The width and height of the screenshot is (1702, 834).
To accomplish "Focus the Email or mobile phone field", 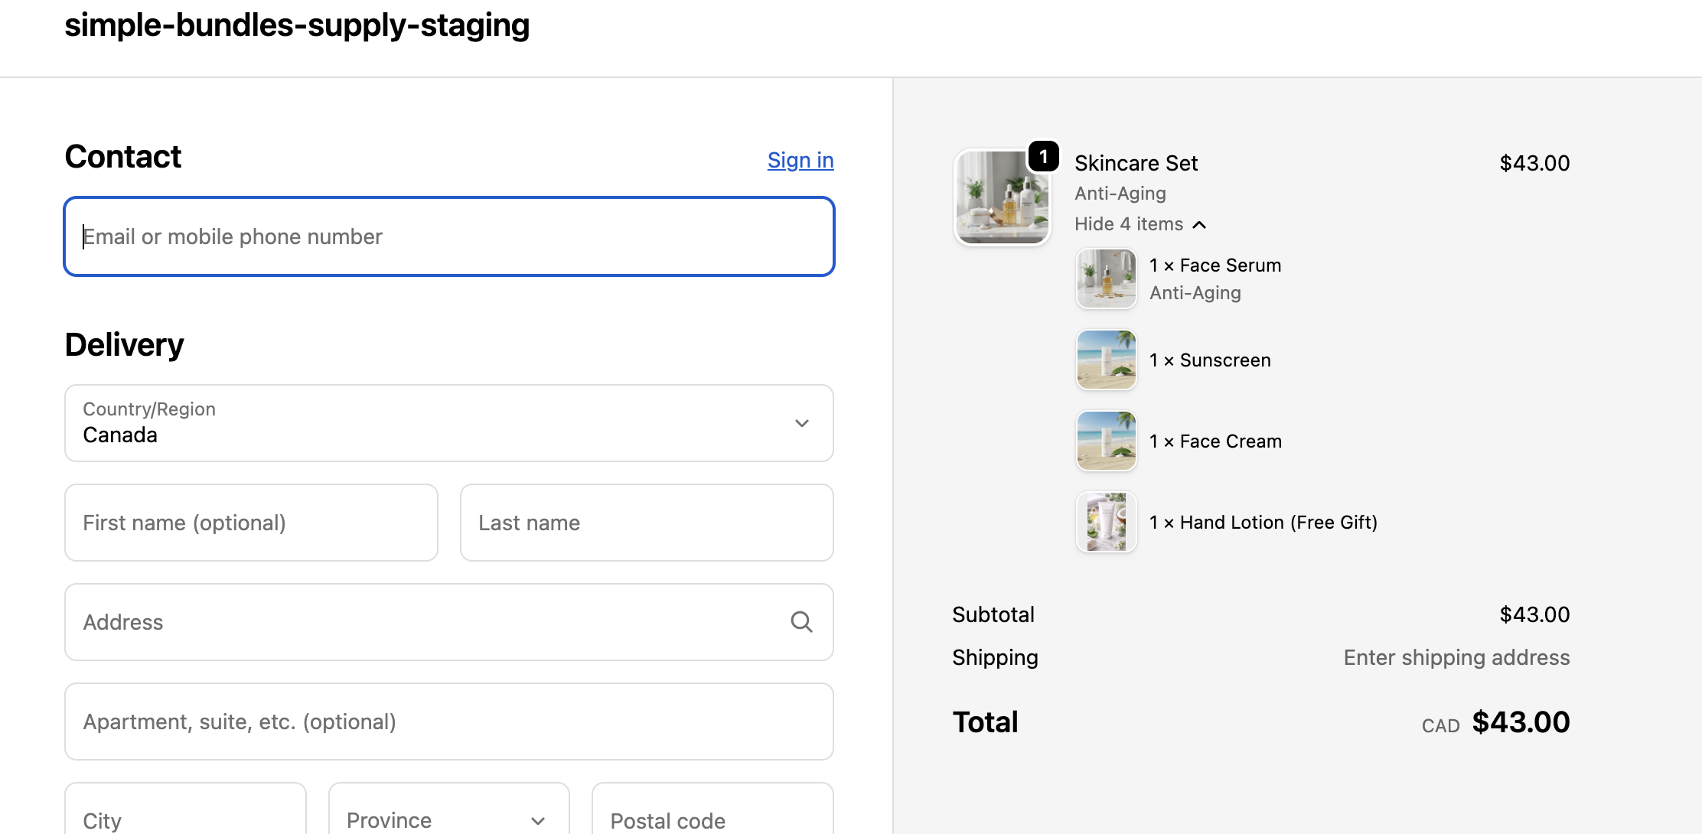I will coord(448,236).
